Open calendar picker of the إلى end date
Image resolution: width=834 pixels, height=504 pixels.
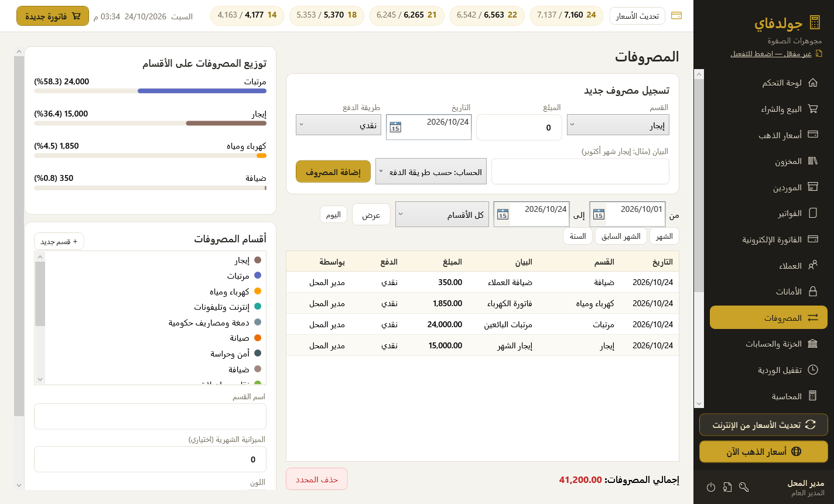[503, 214]
